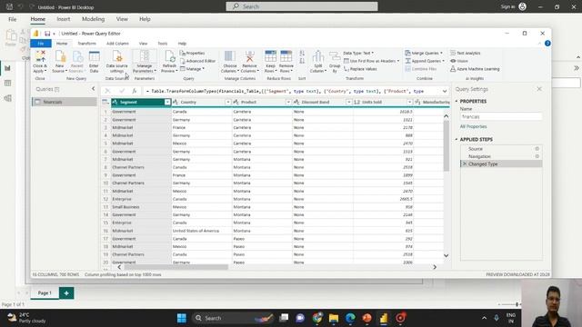Click Remove Columns icon
The image size is (582, 327).
click(249, 56)
